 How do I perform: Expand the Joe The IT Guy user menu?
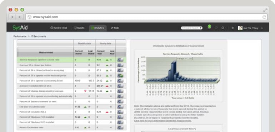pyautogui.click(x=262, y=28)
